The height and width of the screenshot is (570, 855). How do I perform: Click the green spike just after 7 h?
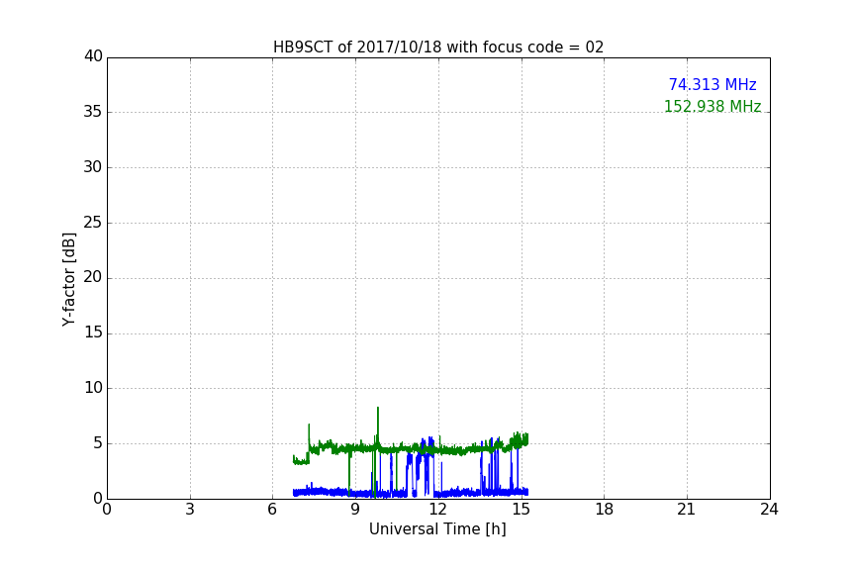pos(309,434)
